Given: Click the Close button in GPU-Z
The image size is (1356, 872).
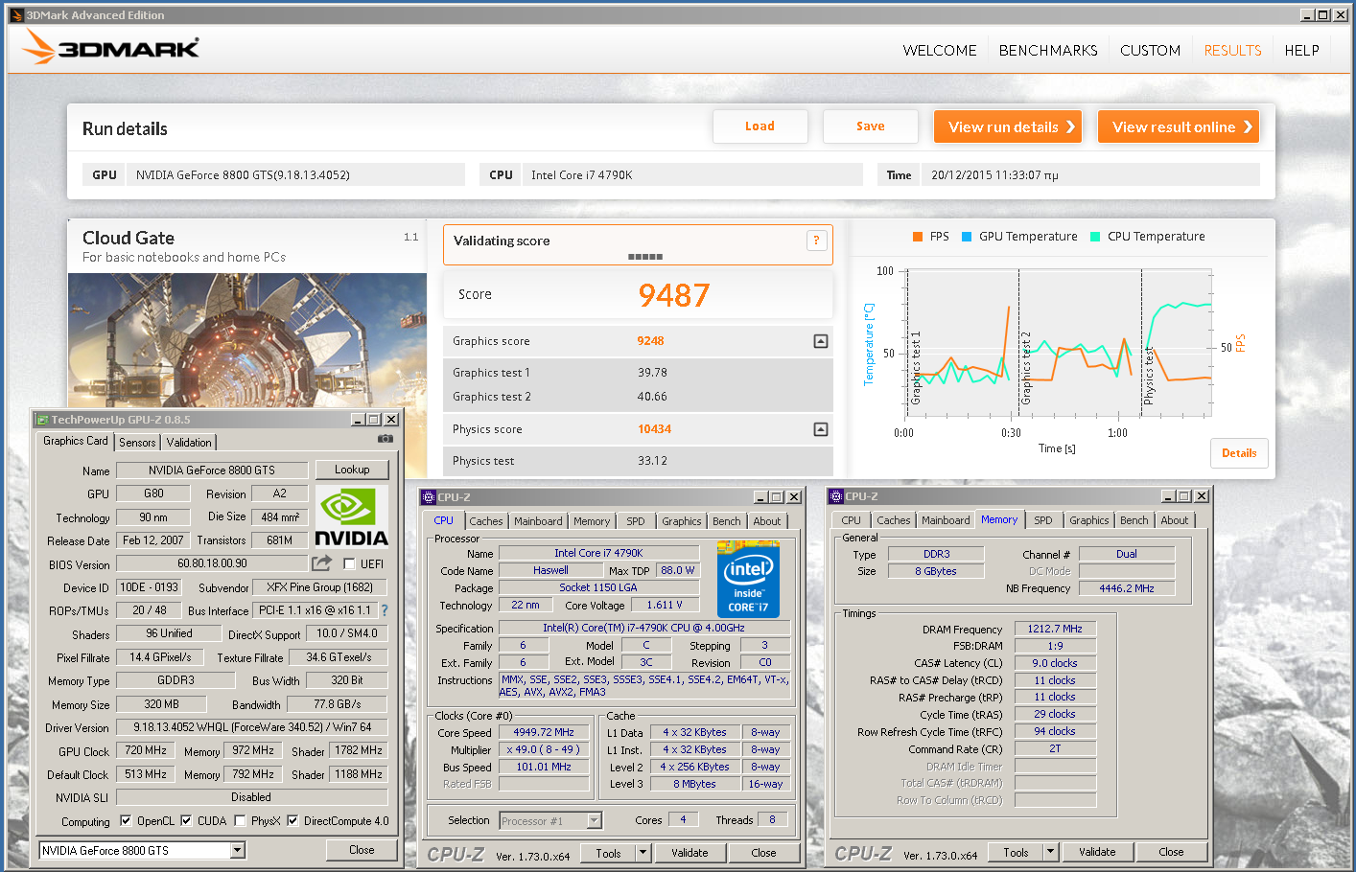Looking at the screenshot, I should [x=362, y=850].
